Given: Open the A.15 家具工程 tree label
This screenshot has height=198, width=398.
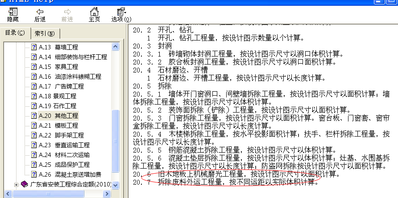Looking at the screenshot, I should tap(58, 67).
